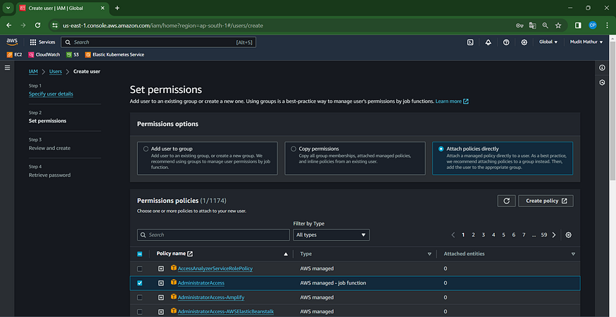Go to IAM breadcrumb link
616x317 pixels.
point(33,72)
